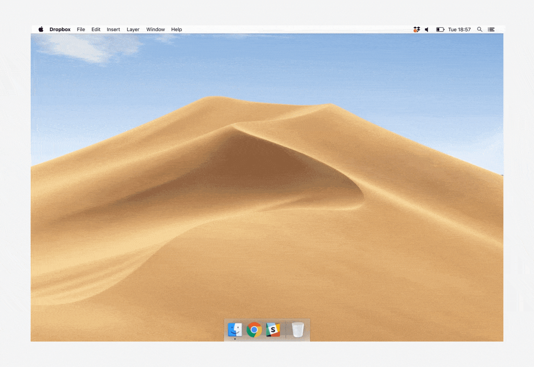
Task: Open the Layer menu
Action: (x=133, y=29)
